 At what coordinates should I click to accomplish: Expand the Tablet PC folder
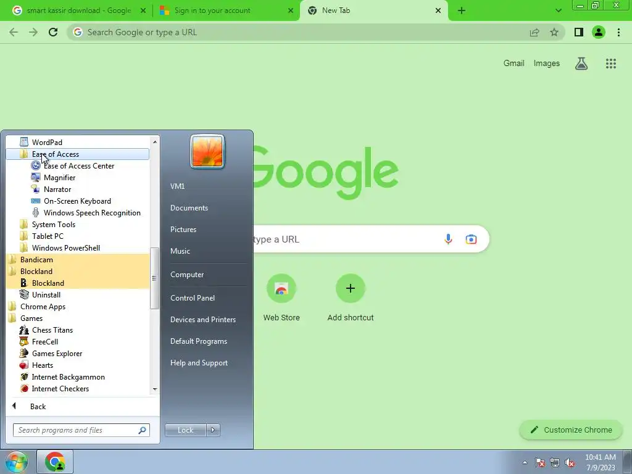(48, 236)
